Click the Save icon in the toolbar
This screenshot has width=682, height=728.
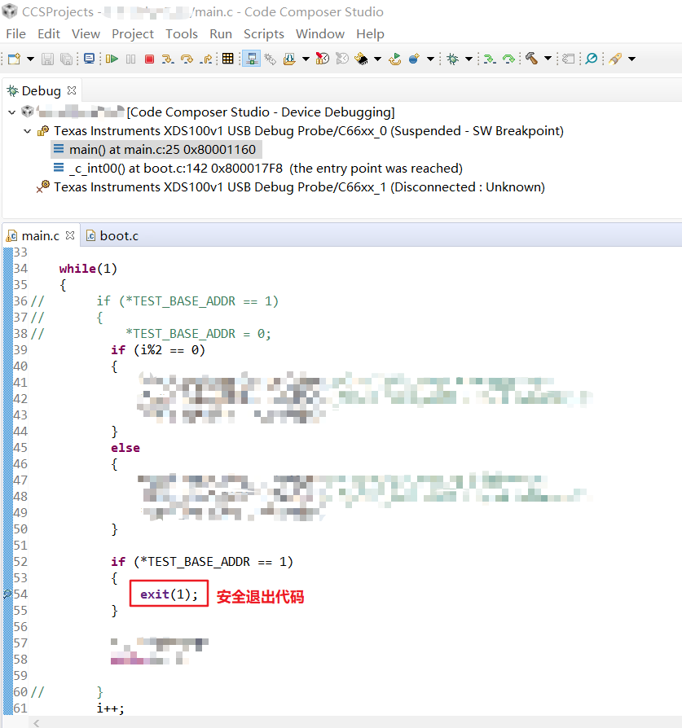coord(47,59)
